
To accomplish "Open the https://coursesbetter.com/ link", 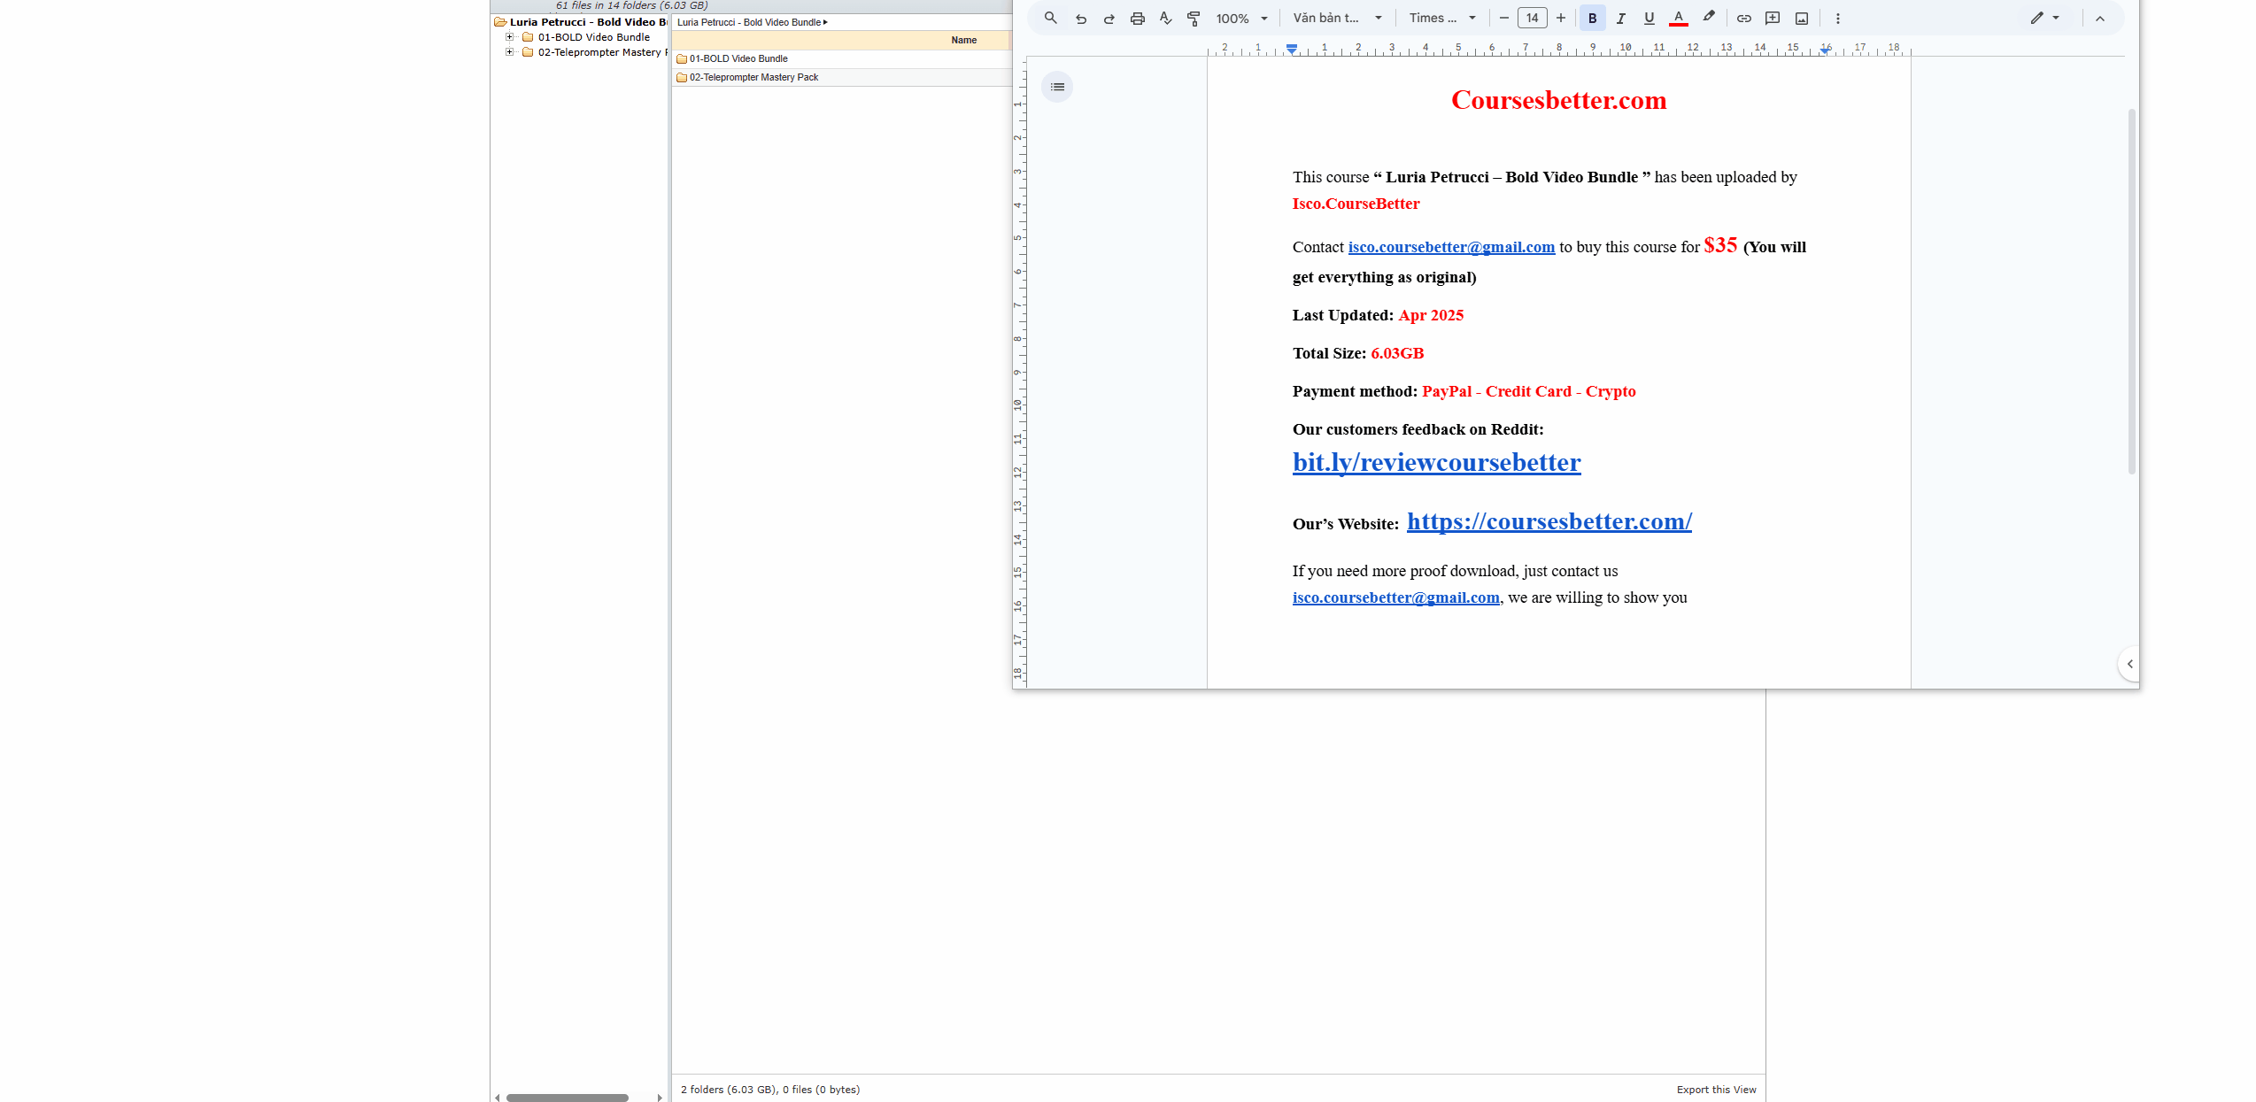I will point(1549,521).
